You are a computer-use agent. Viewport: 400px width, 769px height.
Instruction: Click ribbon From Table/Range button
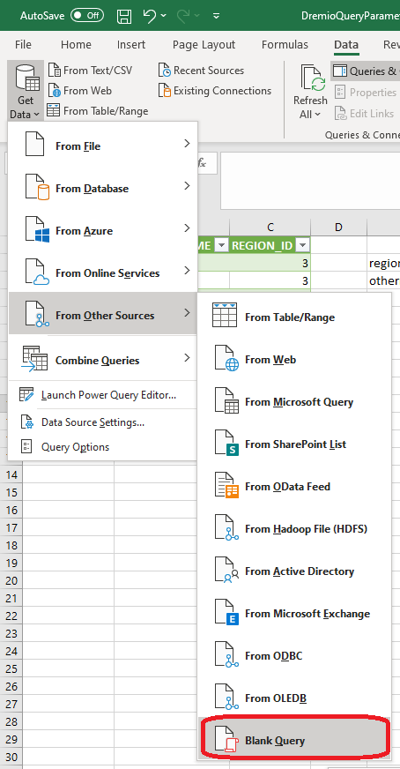(98, 111)
